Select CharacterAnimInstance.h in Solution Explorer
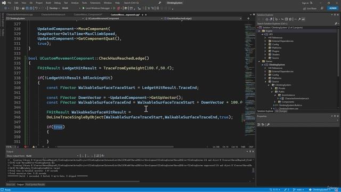The width and height of the screenshot is (341, 192). point(297,98)
